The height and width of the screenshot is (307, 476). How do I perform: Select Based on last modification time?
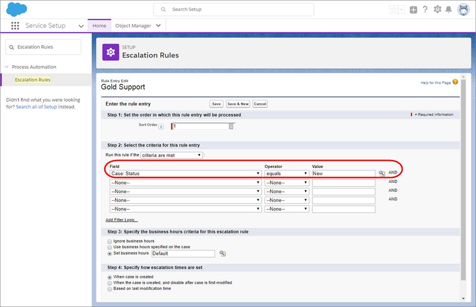click(x=109, y=289)
